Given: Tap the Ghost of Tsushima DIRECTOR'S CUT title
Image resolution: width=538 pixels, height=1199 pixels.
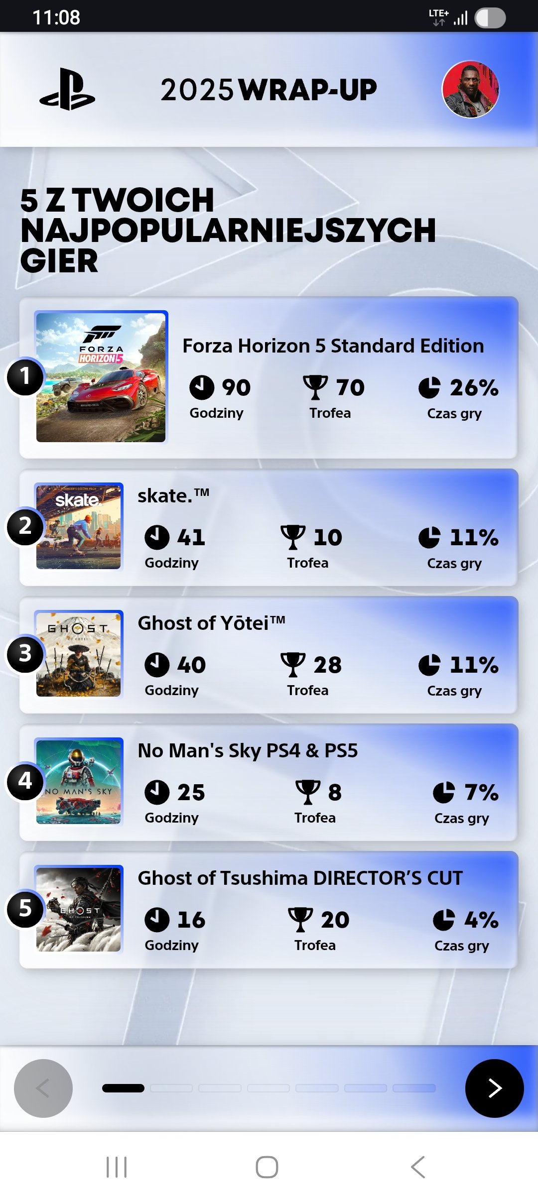Looking at the screenshot, I should [300, 878].
